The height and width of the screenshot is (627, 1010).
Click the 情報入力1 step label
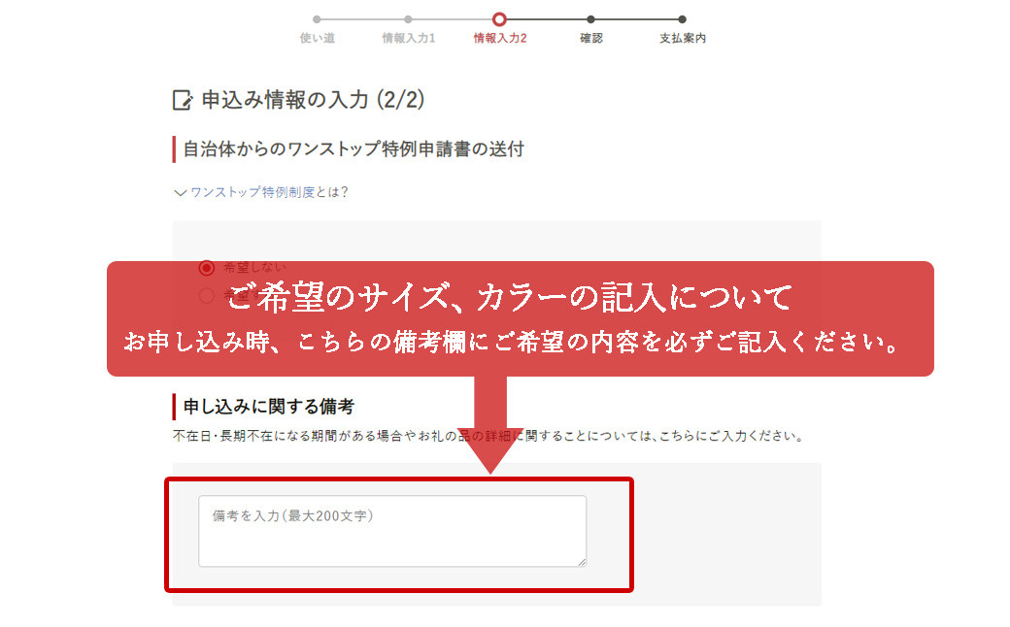tap(409, 38)
